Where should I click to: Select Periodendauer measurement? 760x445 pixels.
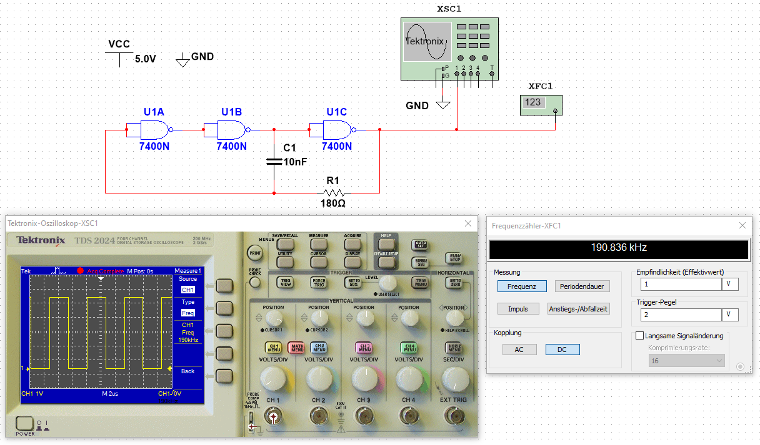[582, 286]
